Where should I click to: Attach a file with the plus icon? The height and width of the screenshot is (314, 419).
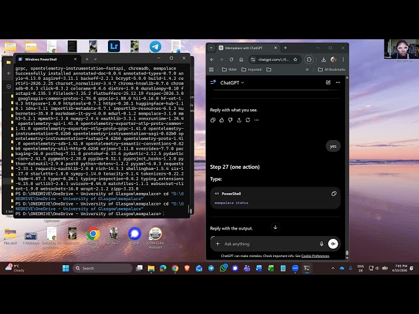(218, 244)
